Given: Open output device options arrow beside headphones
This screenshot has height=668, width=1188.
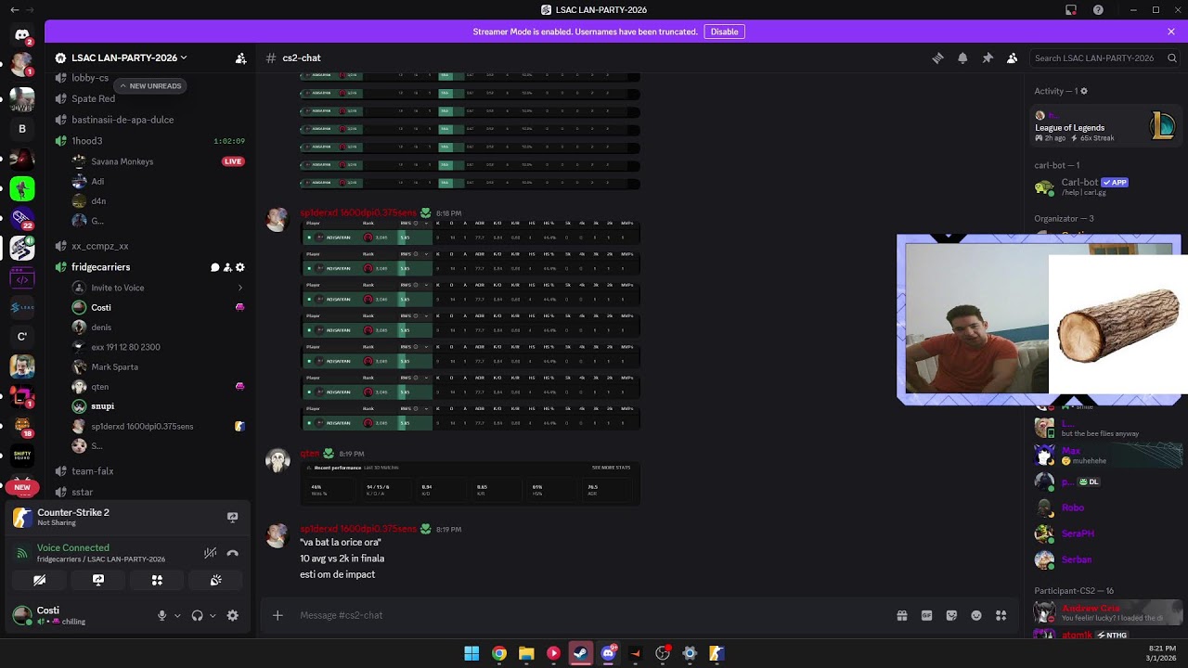Looking at the screenshot, I should (x=213, y=615).
